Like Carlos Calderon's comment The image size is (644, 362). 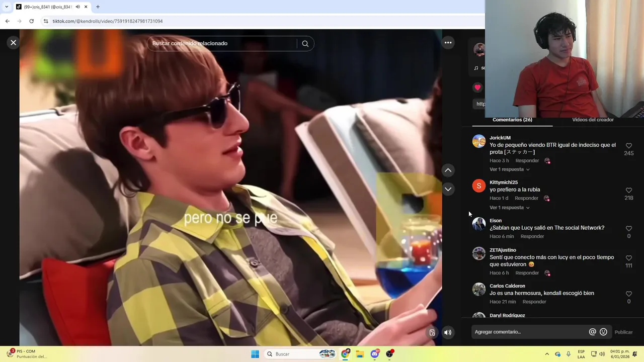[628, 294]
